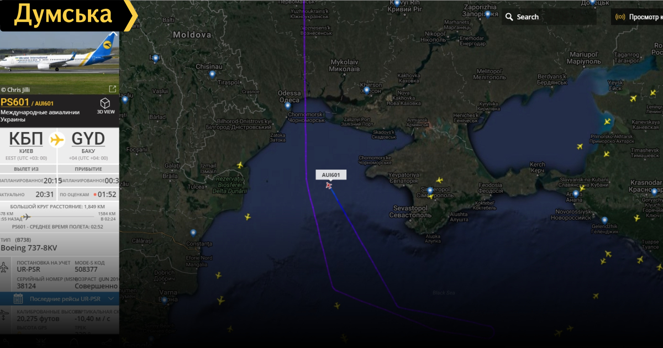Select the Odesa airport marker

288,105
